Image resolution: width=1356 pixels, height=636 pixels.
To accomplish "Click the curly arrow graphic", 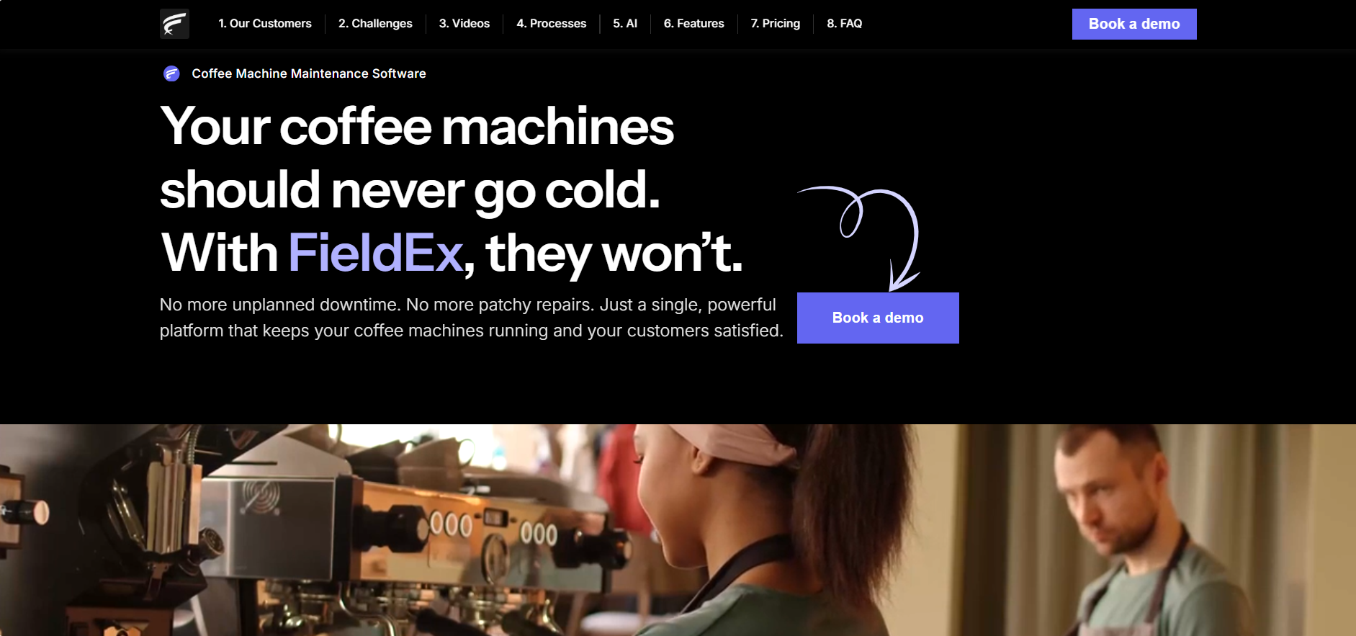I will [858, 238].
